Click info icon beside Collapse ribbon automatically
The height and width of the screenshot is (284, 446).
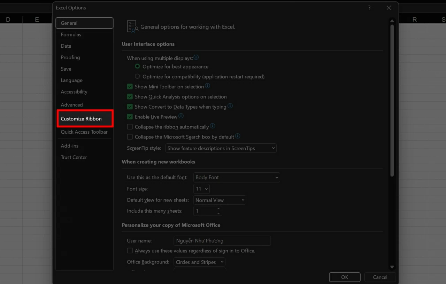[x=213, y=126]
